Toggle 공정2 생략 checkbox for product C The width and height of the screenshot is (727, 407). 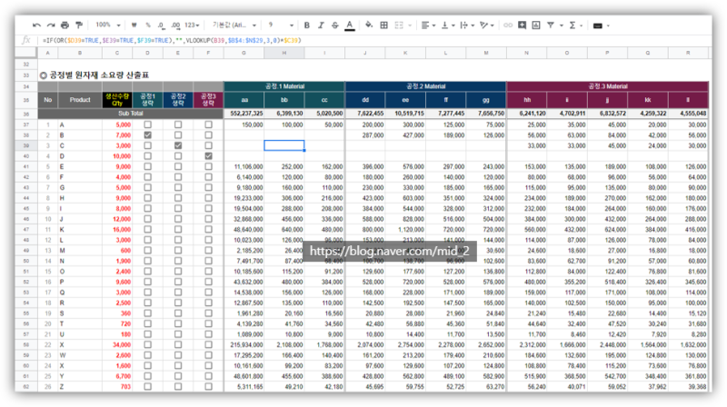click(x=178, y=145)
